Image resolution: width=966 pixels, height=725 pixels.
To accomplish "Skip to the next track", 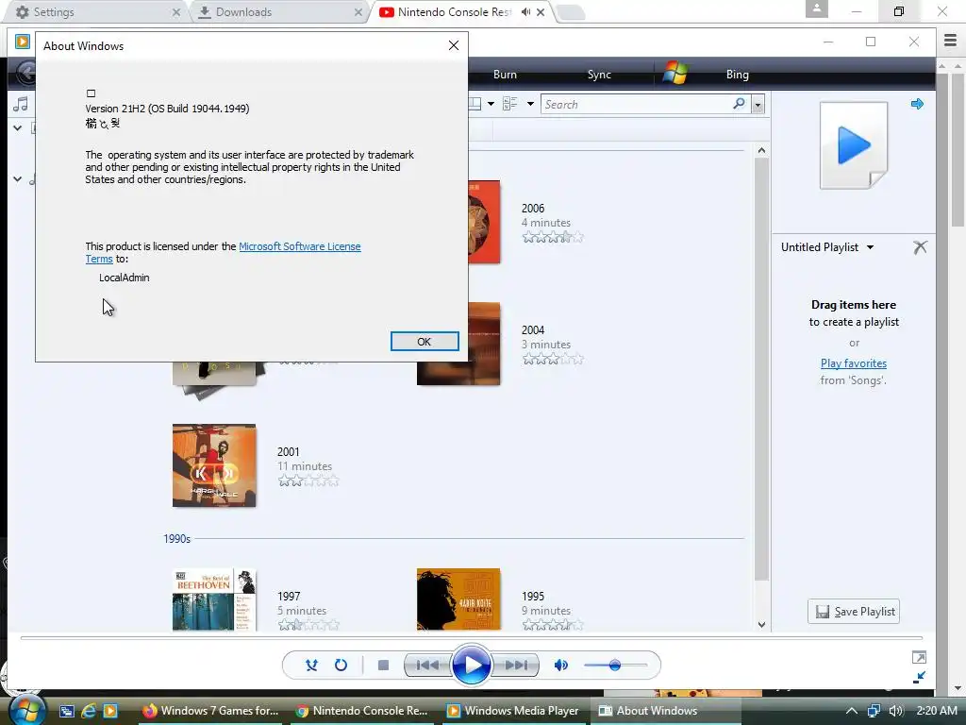I will tap(516, 666).
